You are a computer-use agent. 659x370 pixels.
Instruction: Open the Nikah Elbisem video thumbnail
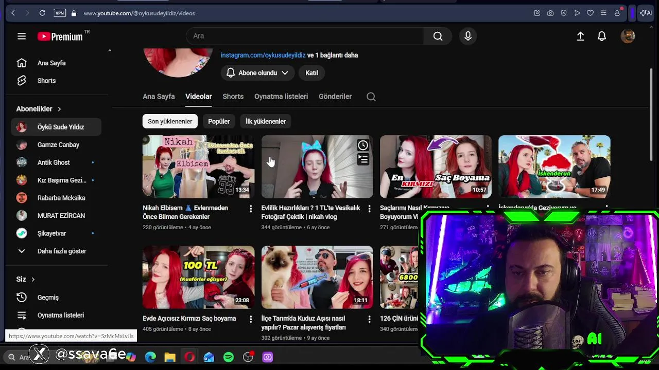coord(198,166)
